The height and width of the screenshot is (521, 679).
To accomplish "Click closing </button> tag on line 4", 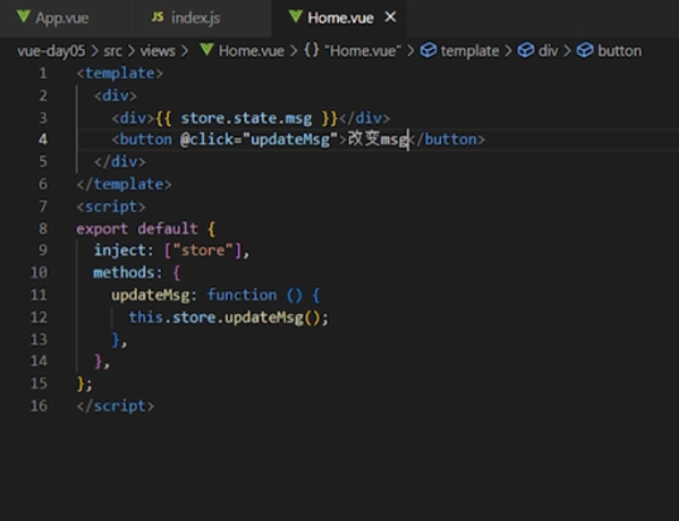I will [x=447, y=140].
